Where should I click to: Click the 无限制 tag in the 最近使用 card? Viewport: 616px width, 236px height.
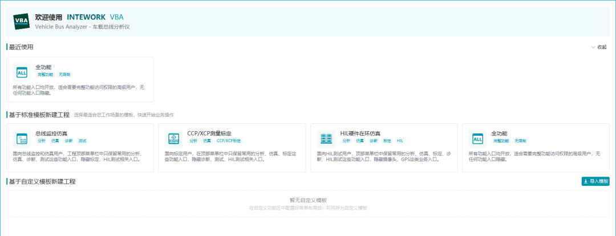click(64, 75)
